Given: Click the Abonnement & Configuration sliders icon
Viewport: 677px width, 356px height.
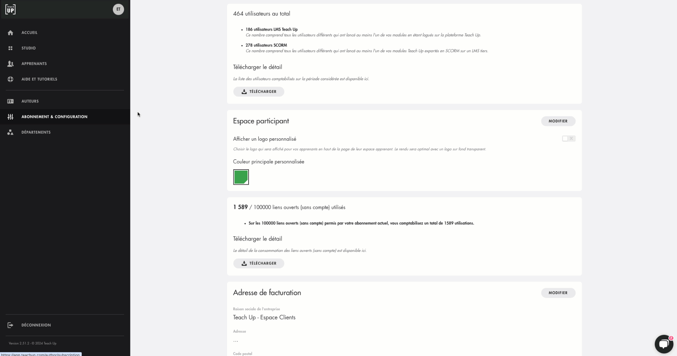Looking at the screenshot, I should click(x=11, y=116).
